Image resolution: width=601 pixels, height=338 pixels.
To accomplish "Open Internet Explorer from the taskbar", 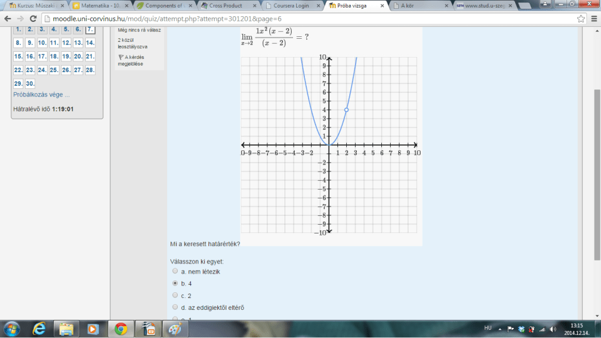I will [39, 328].
